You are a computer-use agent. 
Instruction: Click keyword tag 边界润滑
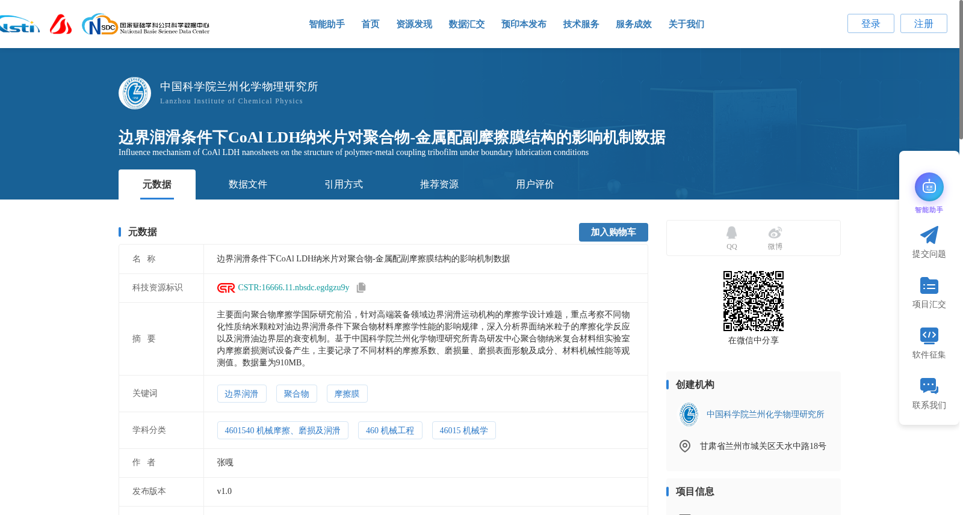click(241, 394)
